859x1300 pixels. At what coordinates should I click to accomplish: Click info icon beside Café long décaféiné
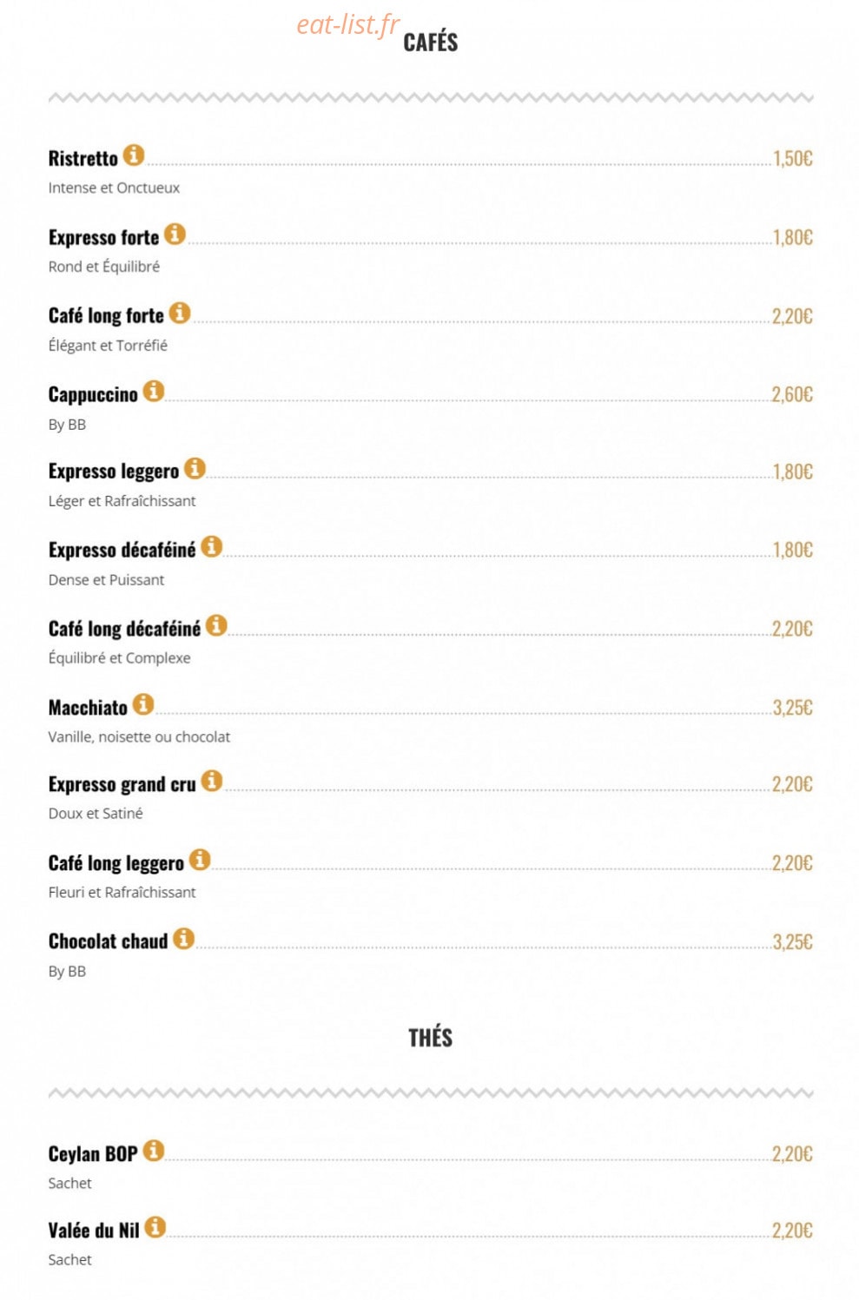[x=217, y=625]
